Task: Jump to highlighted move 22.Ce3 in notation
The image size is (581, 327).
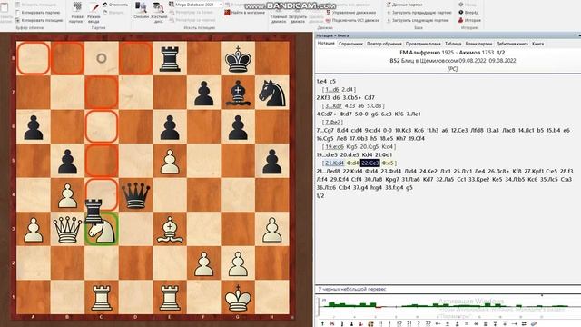Action: pyautogui.click(x=369, y=163)
